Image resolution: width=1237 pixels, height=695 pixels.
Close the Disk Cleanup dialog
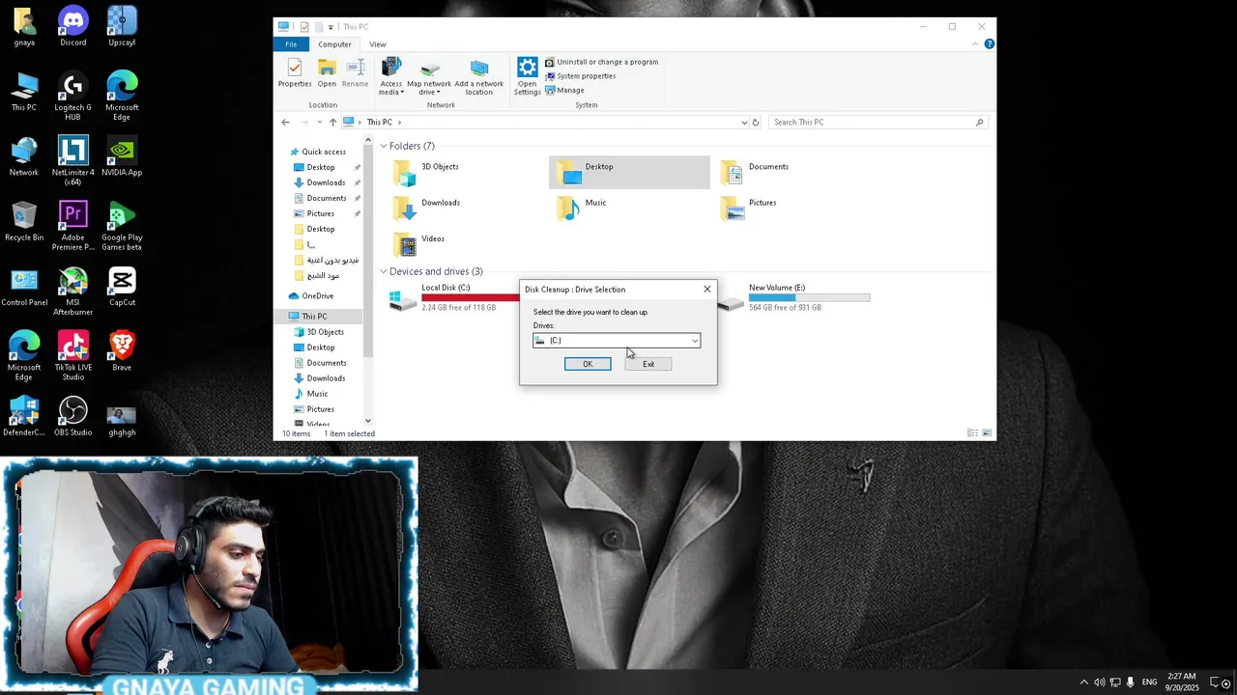(x=706, y=290)
